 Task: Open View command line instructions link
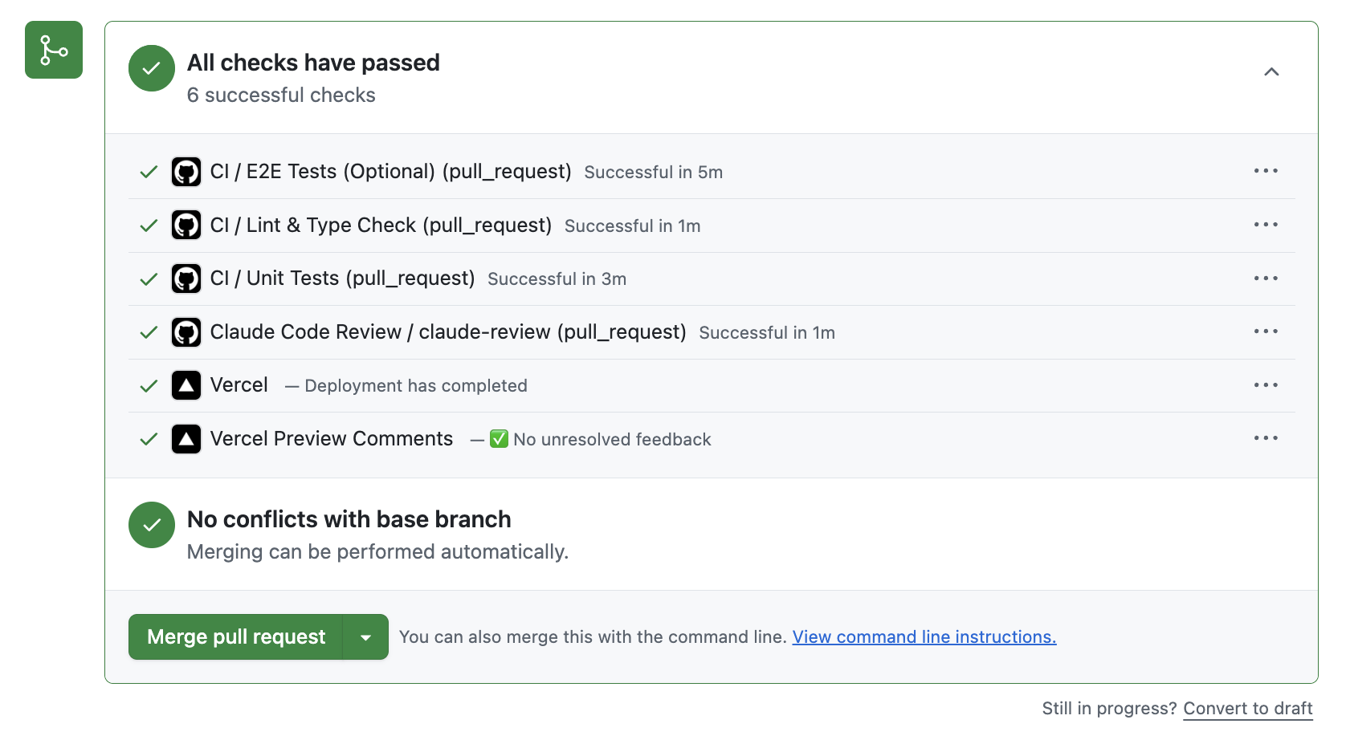pyautogui.click(x=924, y=636)
